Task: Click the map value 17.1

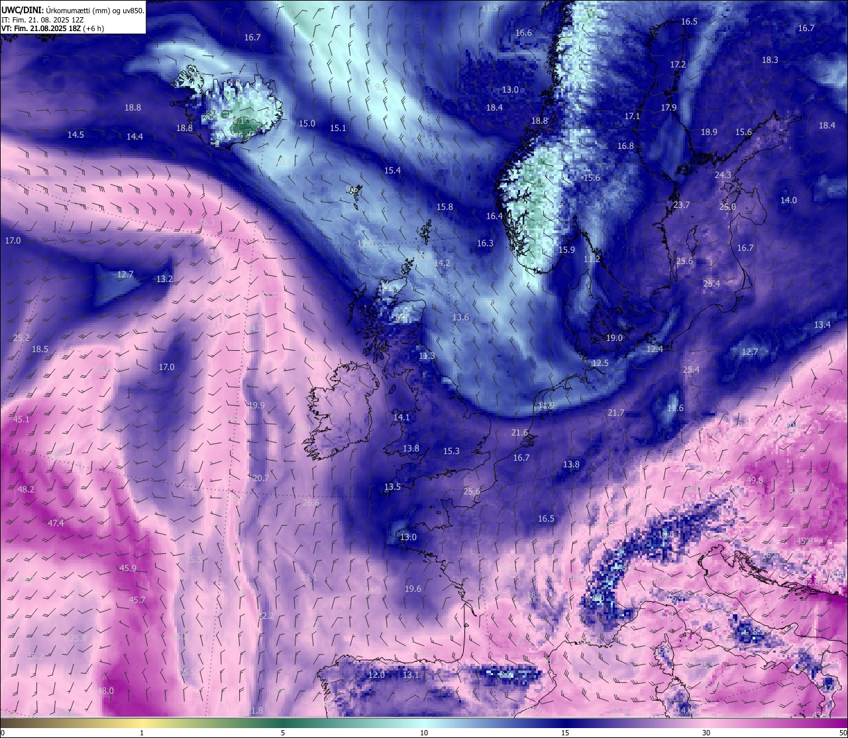Action: coord(632,116)
